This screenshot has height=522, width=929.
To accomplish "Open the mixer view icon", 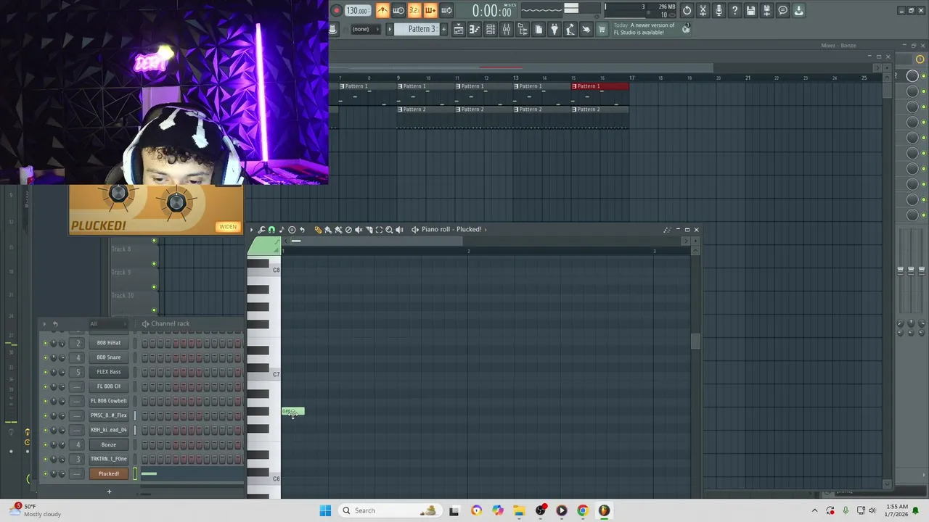I will tap(507, 29).
